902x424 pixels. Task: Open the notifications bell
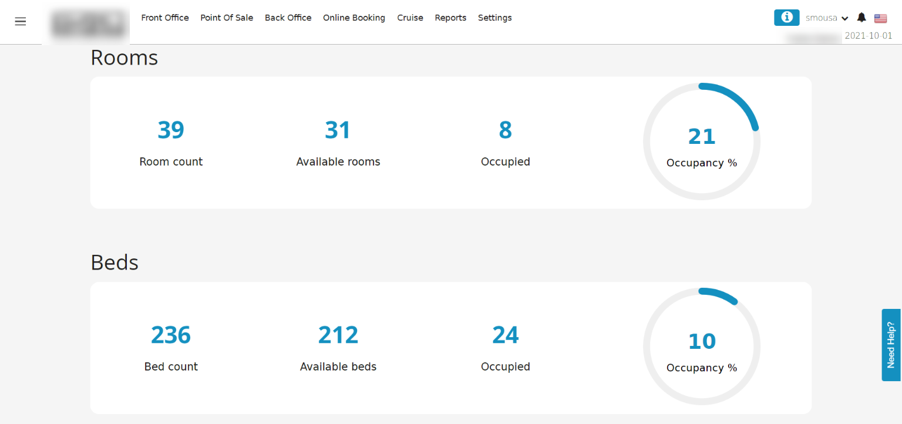(x=861, y=18)
